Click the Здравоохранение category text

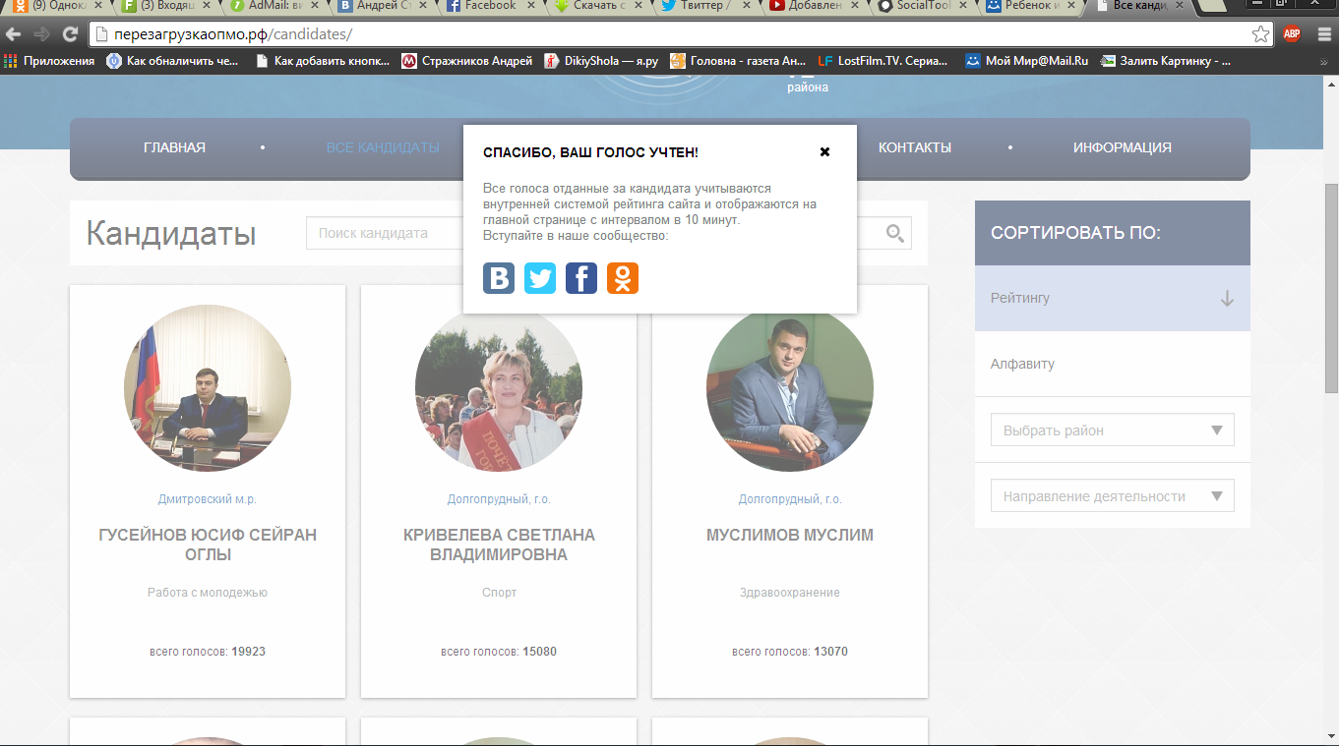tap(790, 593)
